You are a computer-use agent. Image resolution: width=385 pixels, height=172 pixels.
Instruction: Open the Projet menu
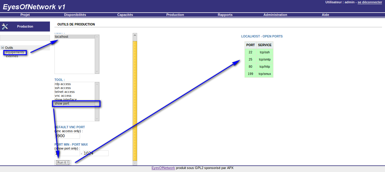[x=25, y=15]
